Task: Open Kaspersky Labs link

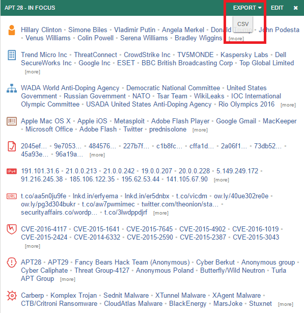Action: [244, 55]
